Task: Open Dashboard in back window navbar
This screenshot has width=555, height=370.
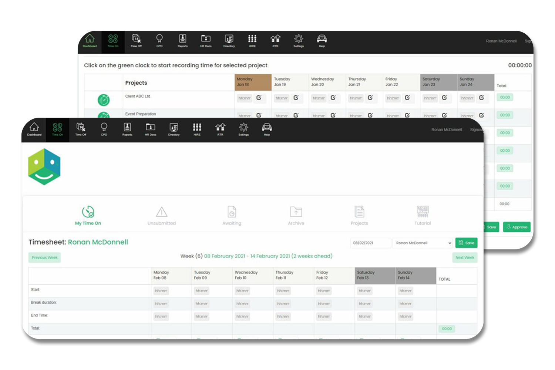Action: [x=90, y=41]
